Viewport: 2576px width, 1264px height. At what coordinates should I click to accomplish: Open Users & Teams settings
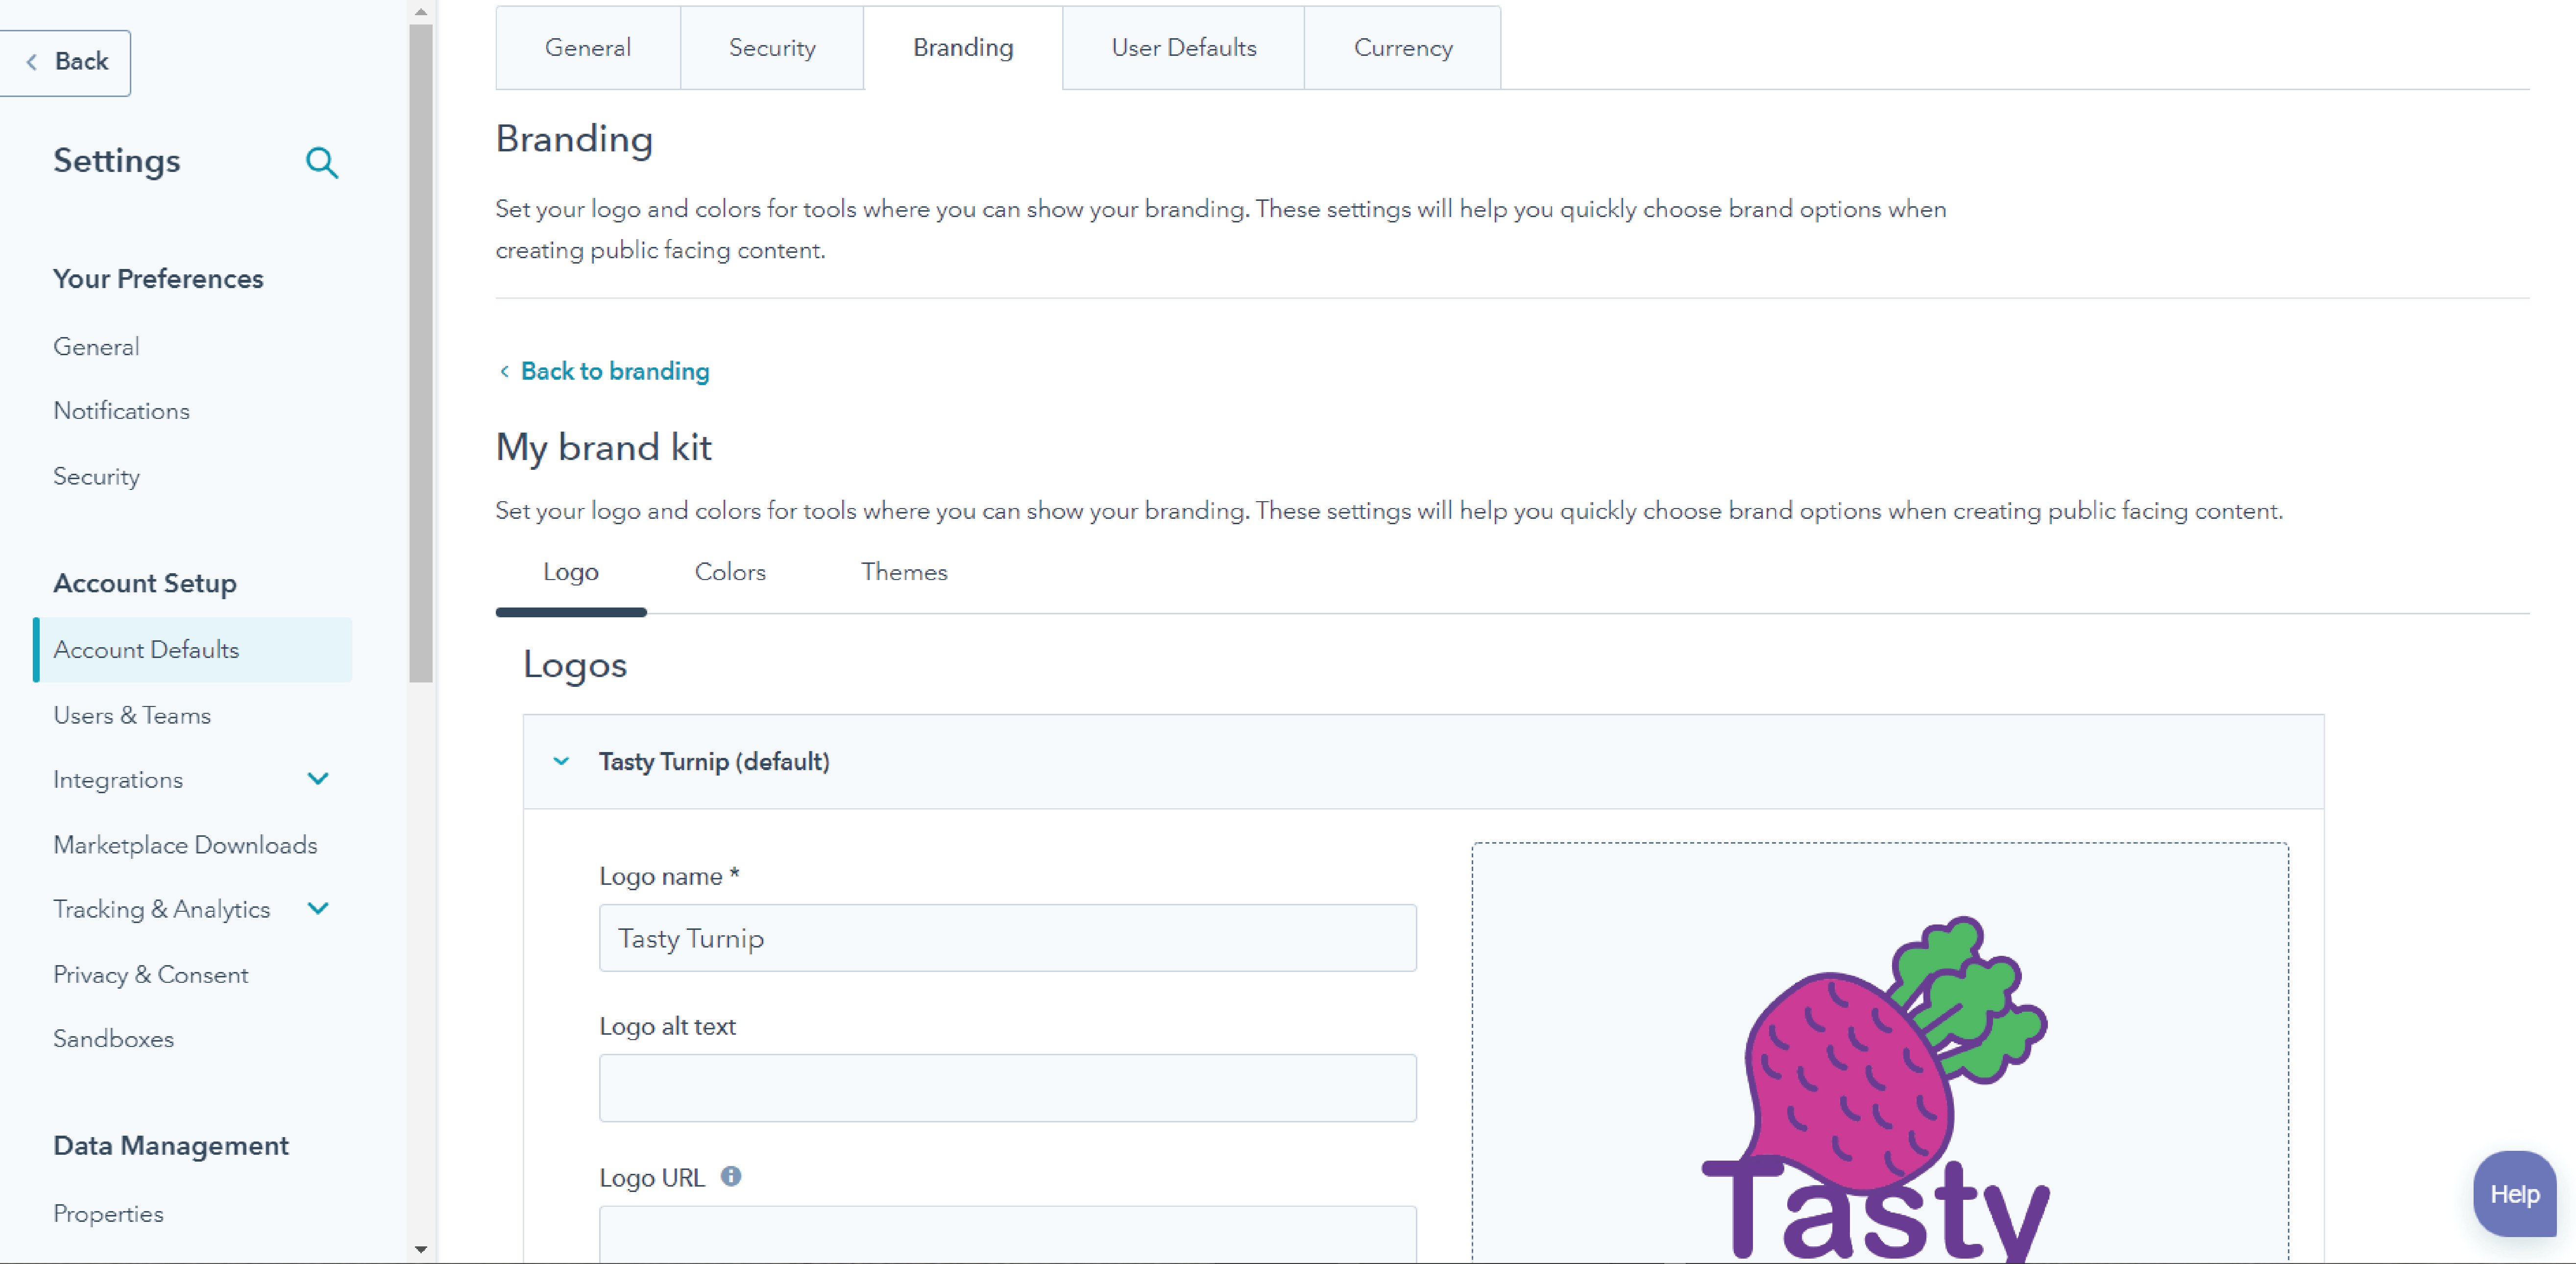pyautogui.click(x=132, y=716)
